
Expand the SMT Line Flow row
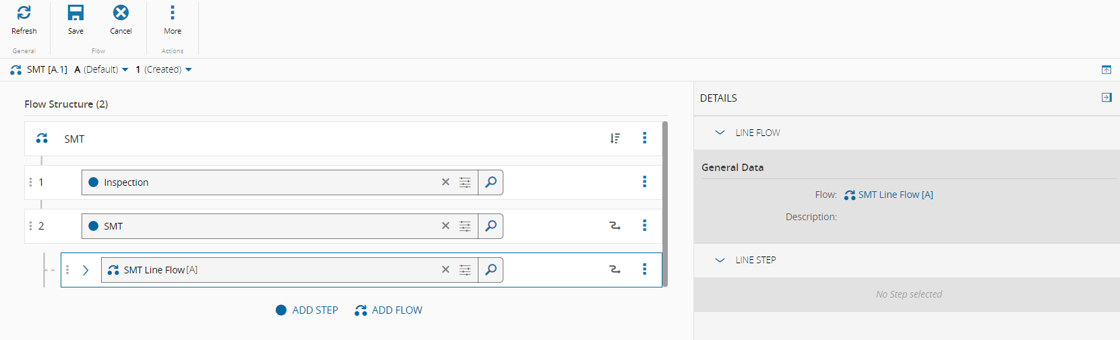click(x=86, y=270)
